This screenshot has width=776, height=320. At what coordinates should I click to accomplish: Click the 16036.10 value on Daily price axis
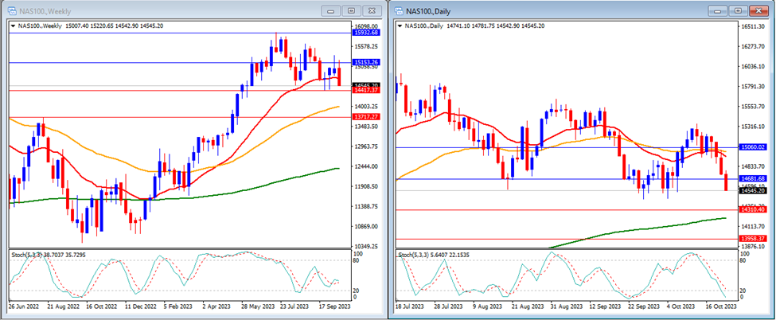[753, 66]
